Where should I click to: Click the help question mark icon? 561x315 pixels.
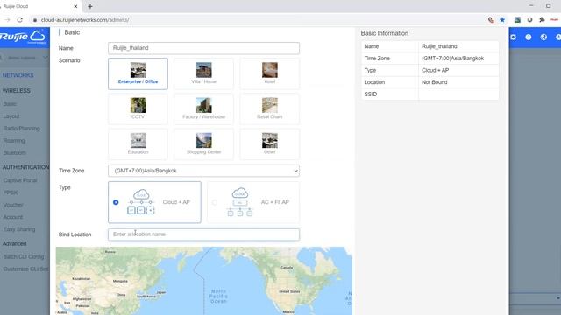[528, 37]
